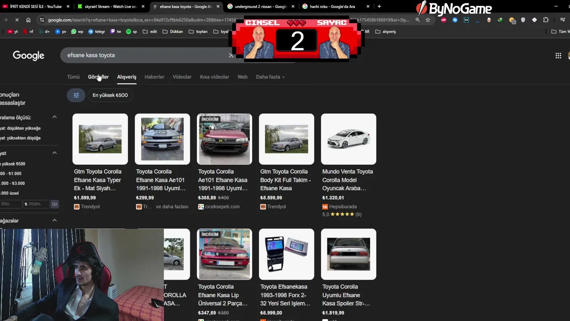Open the 'sp' Spotify bookmark
Image resolution: width=570 pixels, height=321 pixels.
(x=131, y=32)
